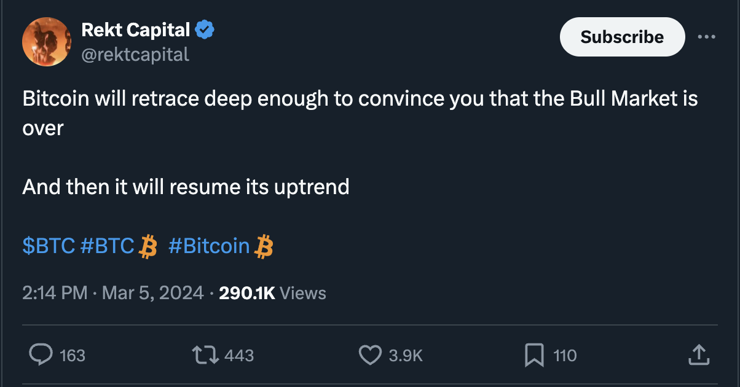Like the tweet with the heart icon
Screen dimensions: 740x387
(x=370, y=354)
